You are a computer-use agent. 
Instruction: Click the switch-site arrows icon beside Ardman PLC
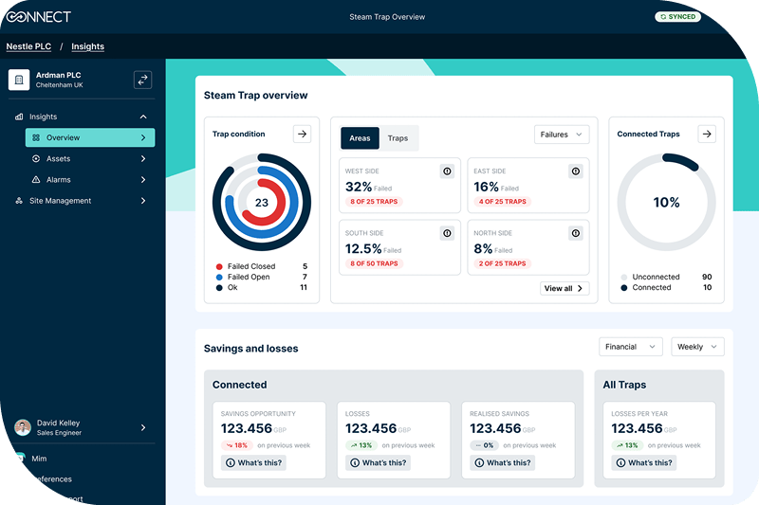pyautogui.click(x=142, y=81)
